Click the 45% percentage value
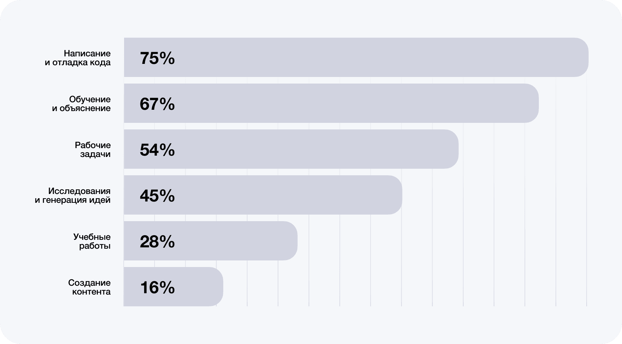The height and width of the screenshot is (344, 622). point(157,196)
